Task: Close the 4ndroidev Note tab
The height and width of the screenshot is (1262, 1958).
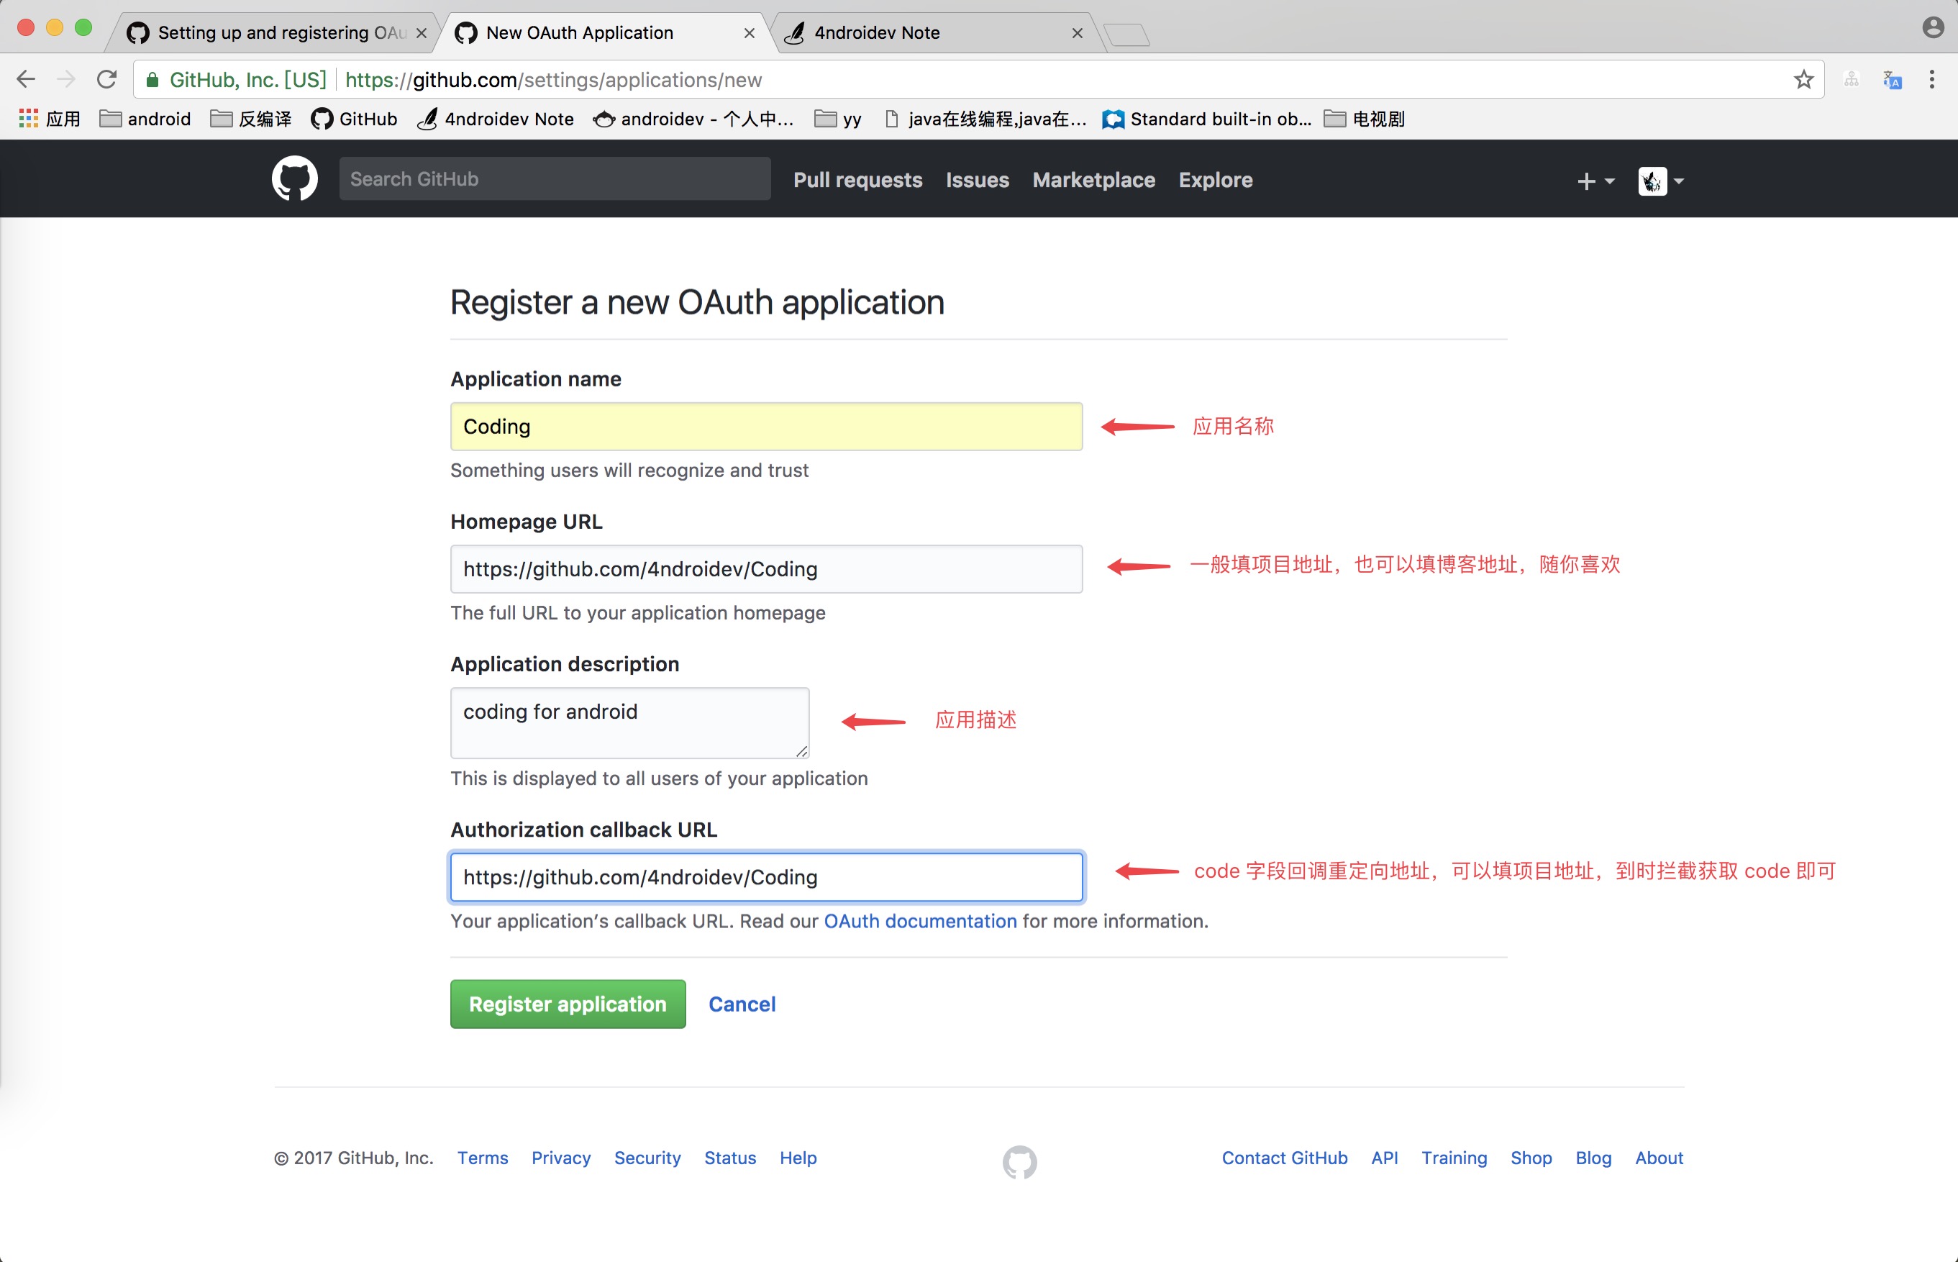Action: click(1077, 33)
